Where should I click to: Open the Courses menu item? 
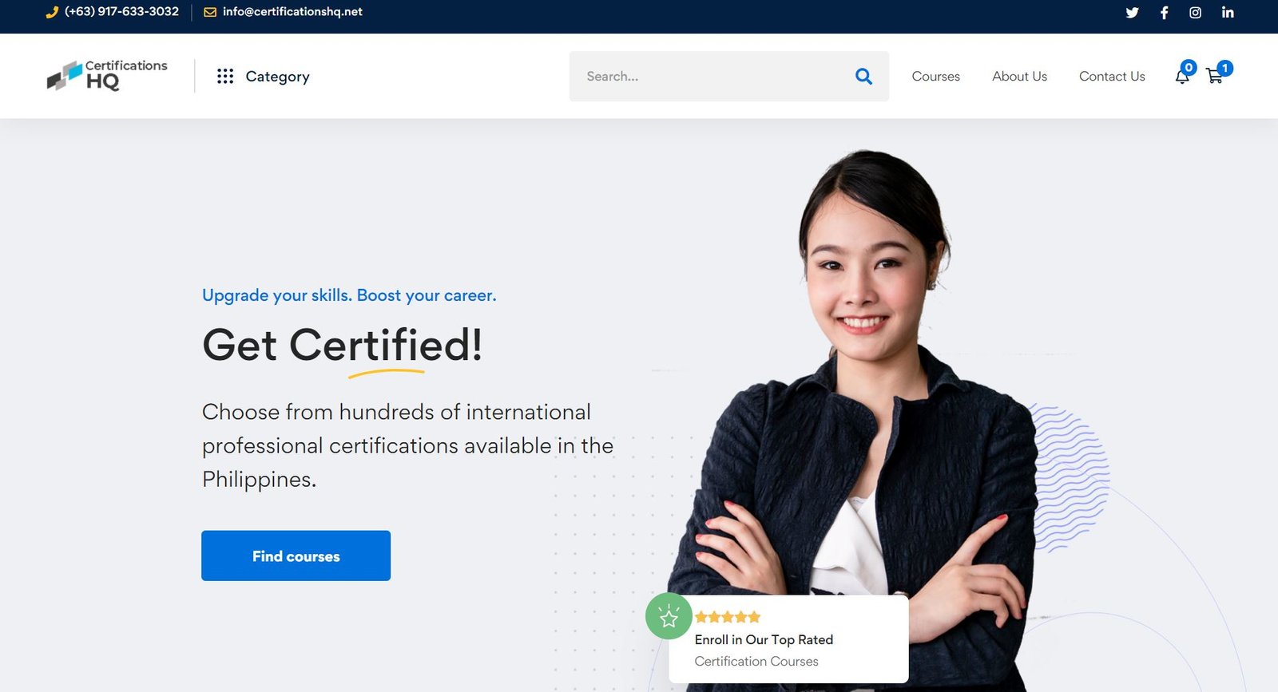point(935,77)
